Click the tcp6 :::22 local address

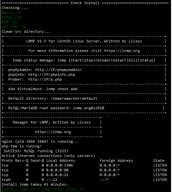(52, 180)
